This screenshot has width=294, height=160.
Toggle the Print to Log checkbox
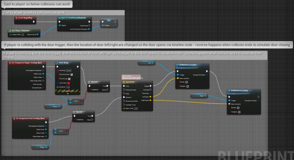[69, 79]
